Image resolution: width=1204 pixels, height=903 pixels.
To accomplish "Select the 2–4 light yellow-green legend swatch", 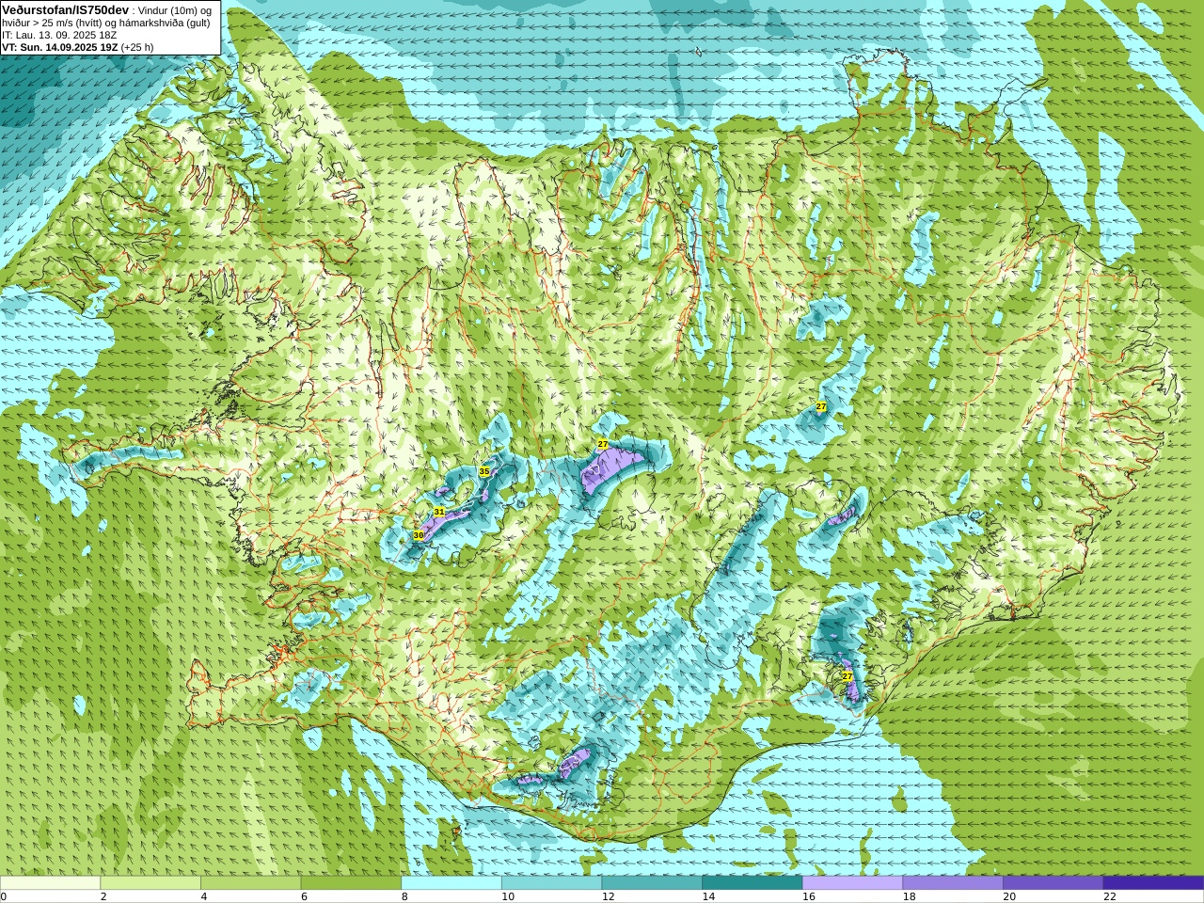I will (150, 883).
